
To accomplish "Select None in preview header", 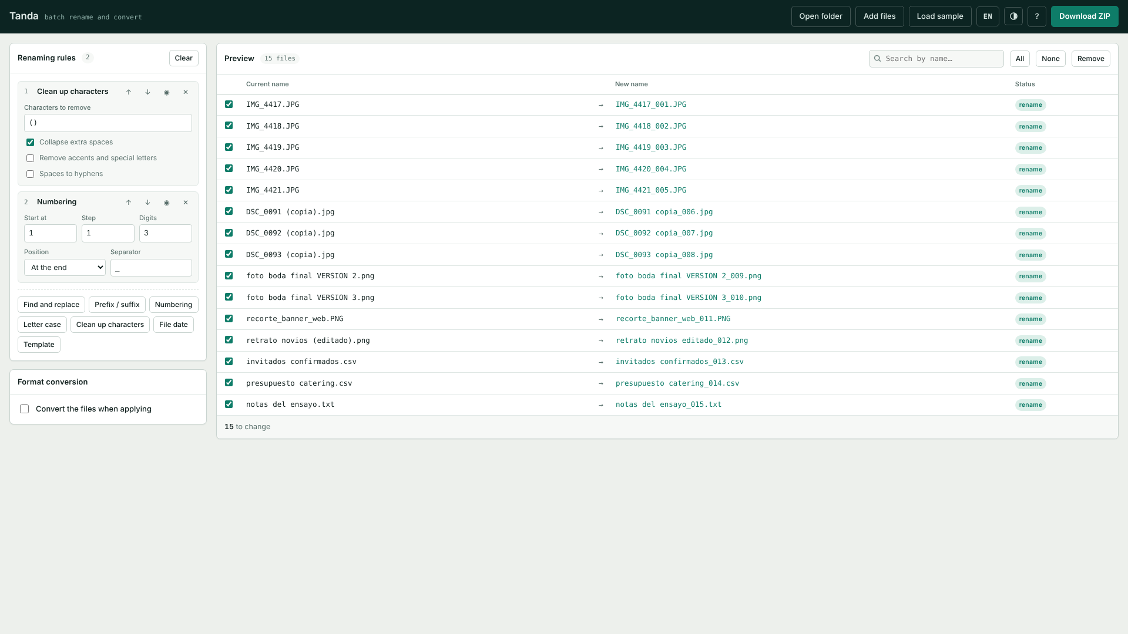I will [x=1050, y=59].
